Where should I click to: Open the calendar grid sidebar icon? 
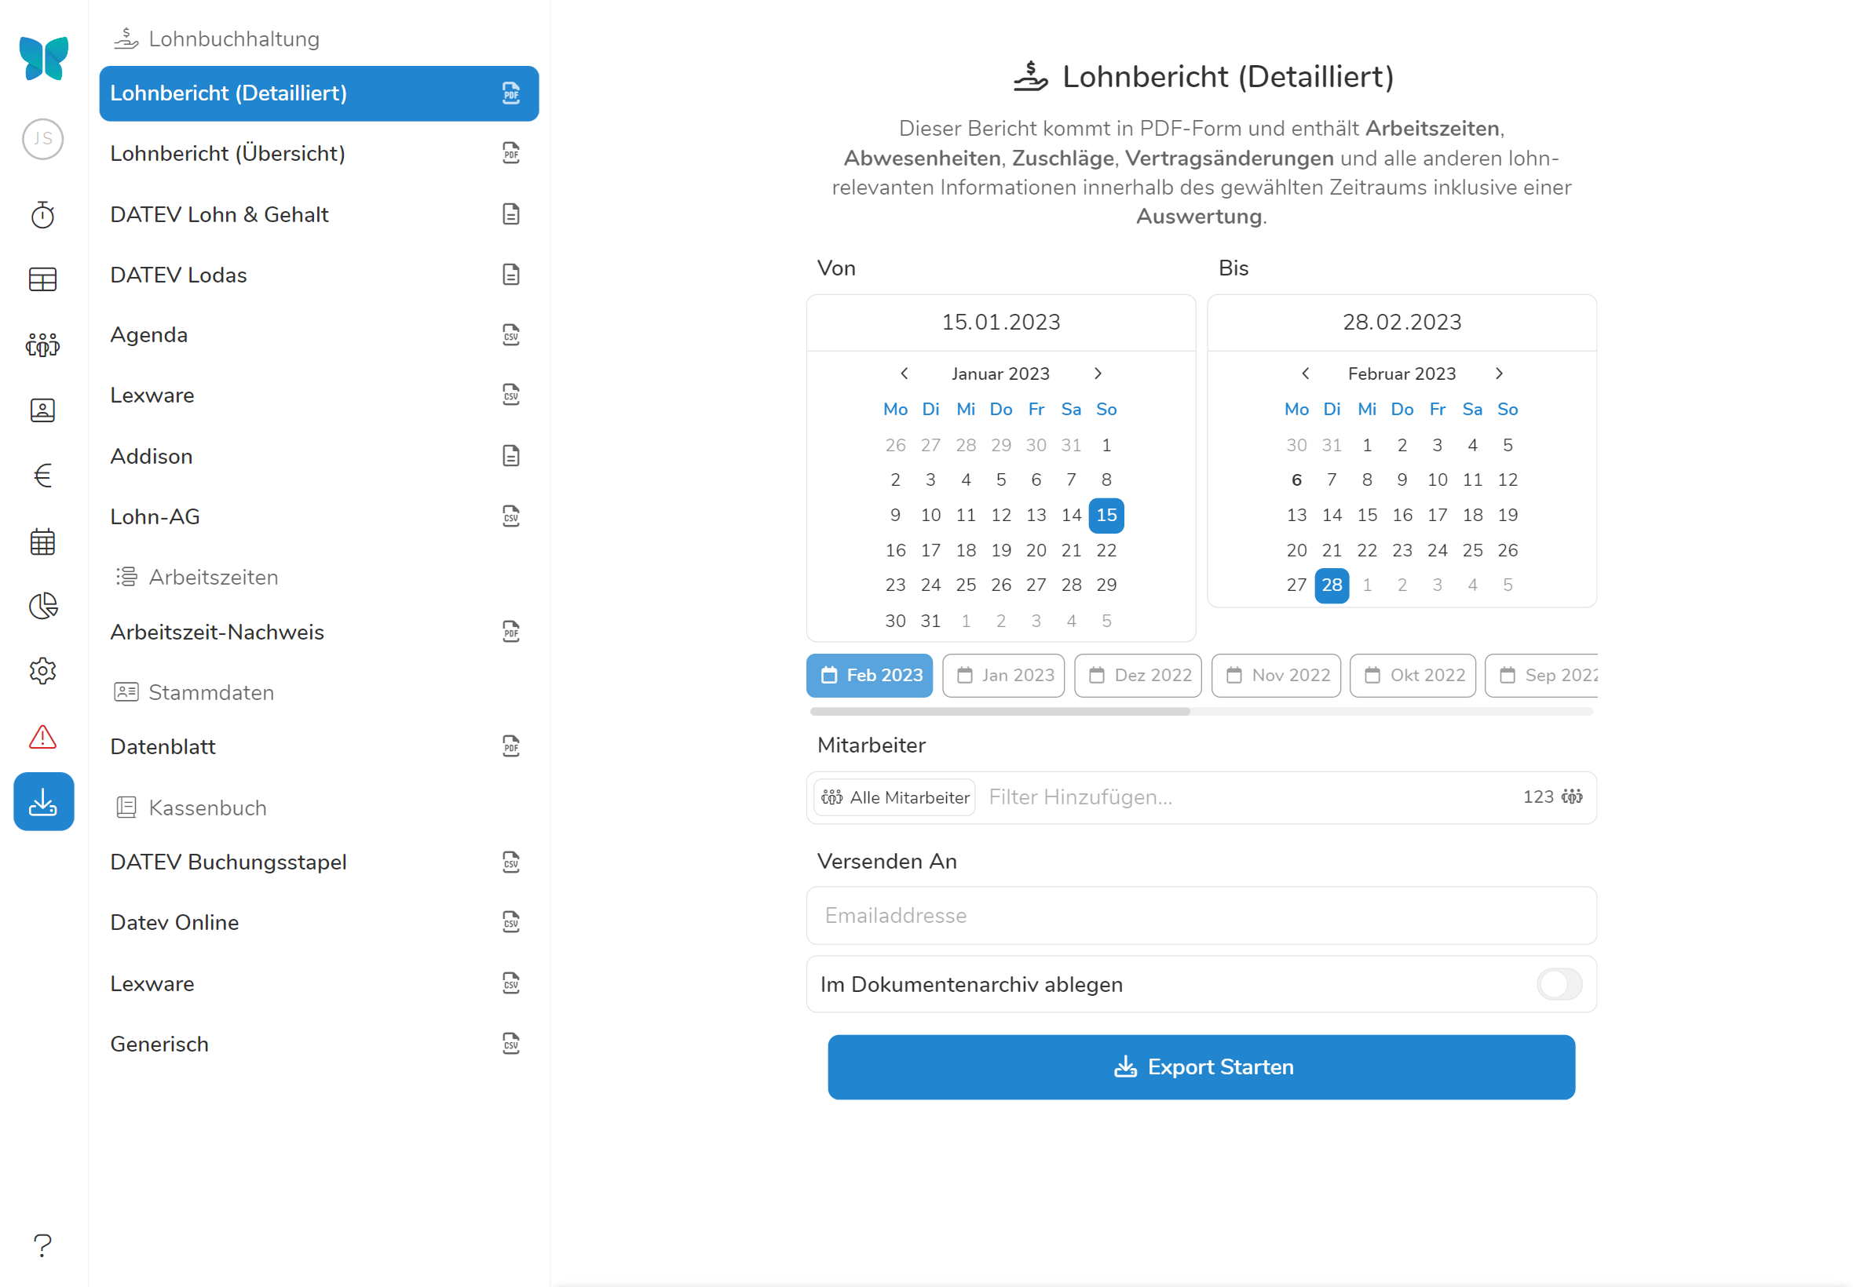42,541
